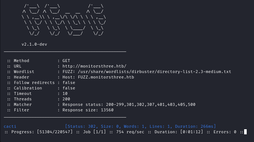Viewport: 254px width, 142px height.
Task: Click the Duration 0:01:12 timer
Action: pos(179,132)
